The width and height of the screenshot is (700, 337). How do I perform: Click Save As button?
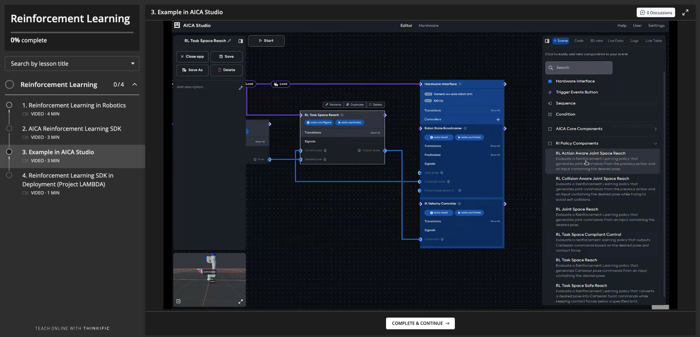192,70
